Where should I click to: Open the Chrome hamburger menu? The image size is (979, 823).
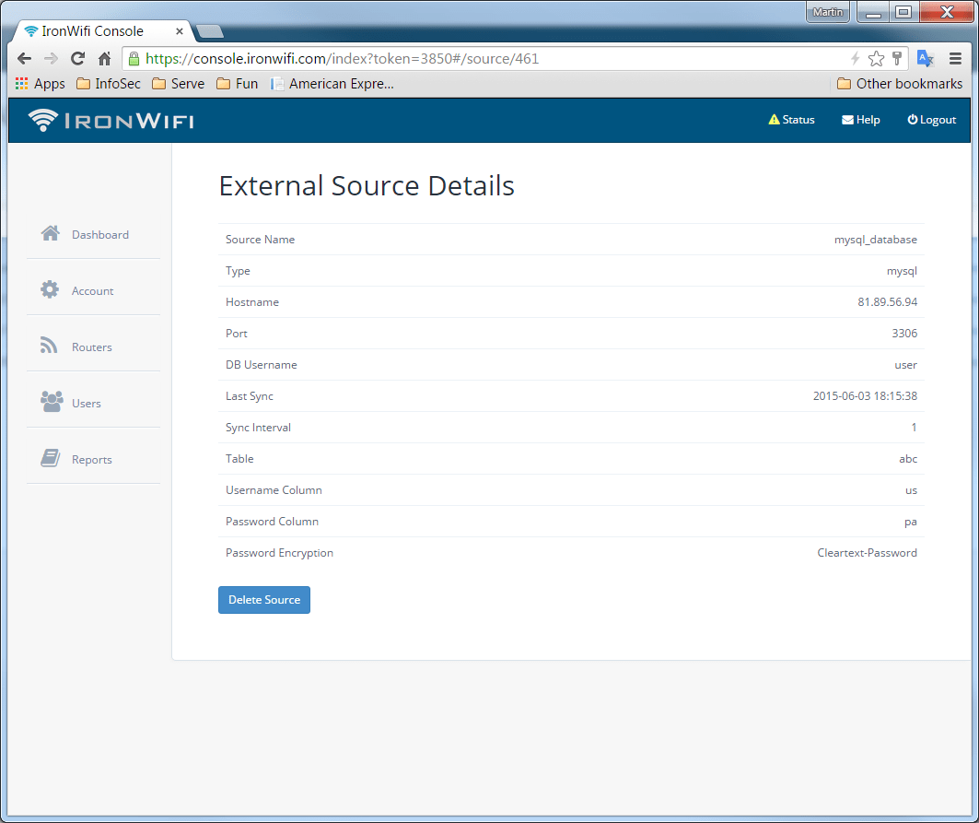pos(955,59)
